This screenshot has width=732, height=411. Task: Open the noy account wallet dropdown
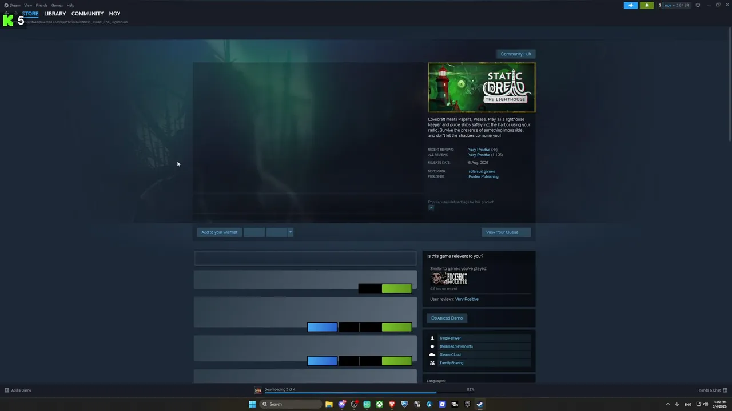point(677,5)
